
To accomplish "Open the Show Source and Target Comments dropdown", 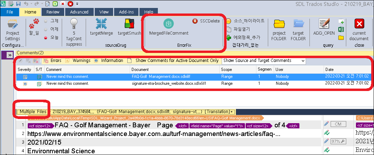I will 264,61.
